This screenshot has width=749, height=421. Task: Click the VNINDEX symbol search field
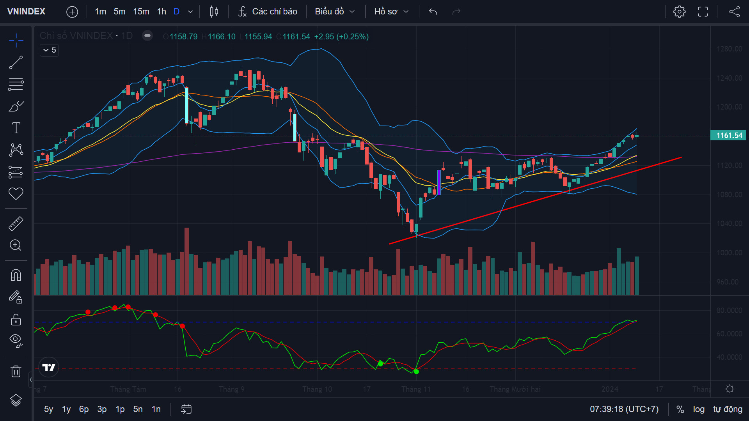coord(27,12)
